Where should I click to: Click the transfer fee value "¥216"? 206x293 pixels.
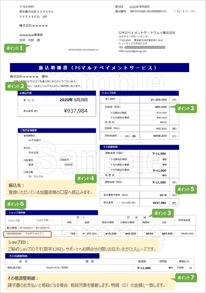click(163, 195)
